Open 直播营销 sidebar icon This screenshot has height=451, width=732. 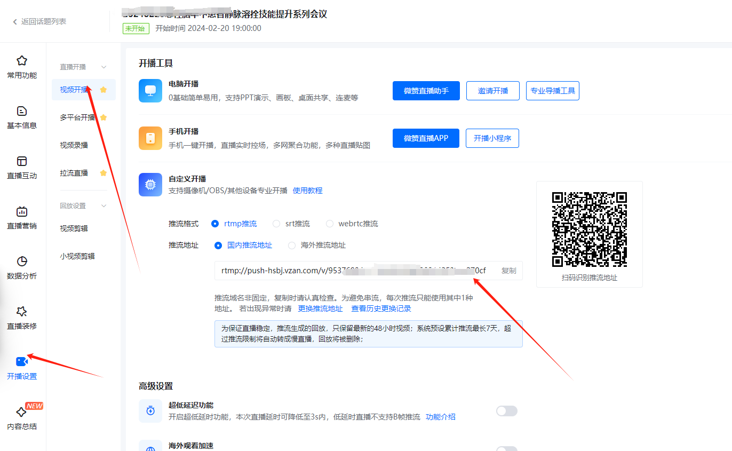[x=22, y=211]
